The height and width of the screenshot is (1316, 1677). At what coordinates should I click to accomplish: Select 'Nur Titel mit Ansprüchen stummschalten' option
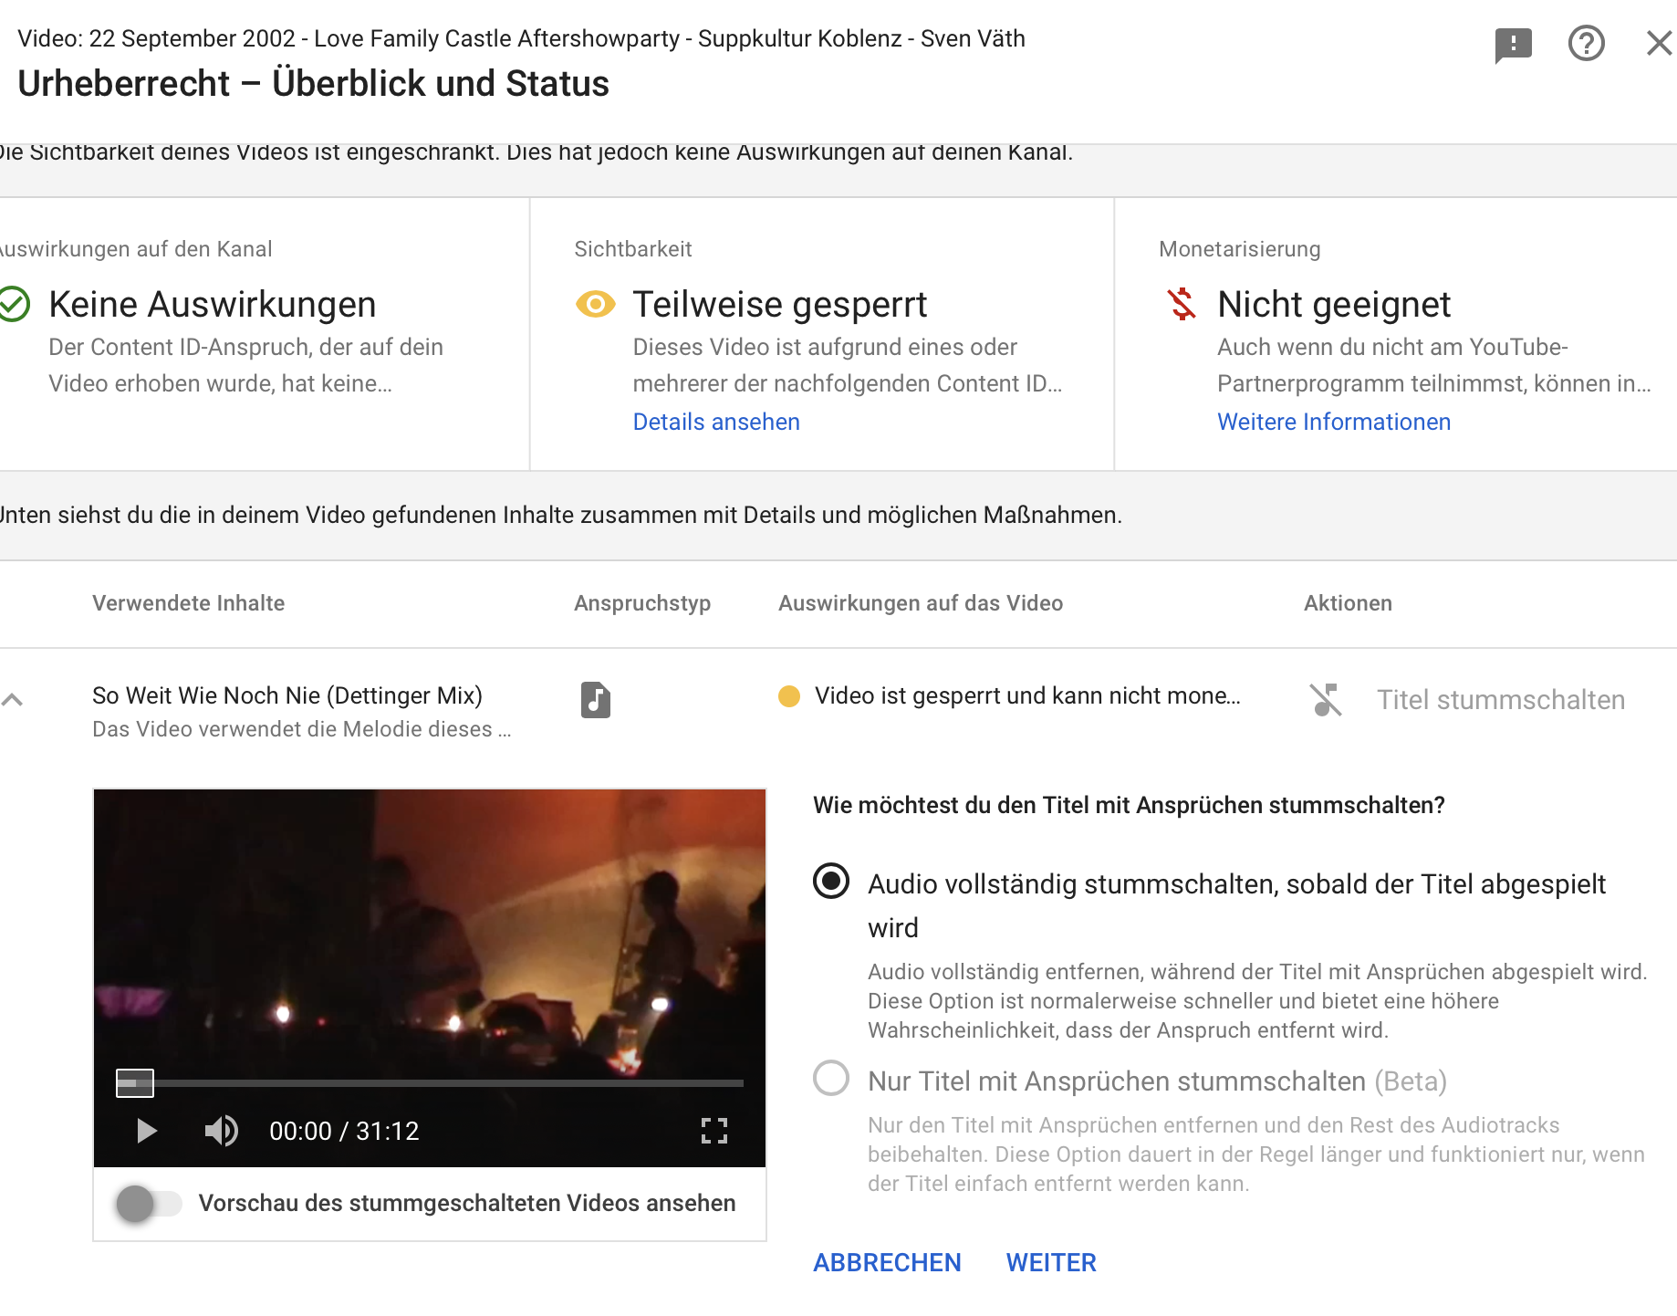(831, 1078)
